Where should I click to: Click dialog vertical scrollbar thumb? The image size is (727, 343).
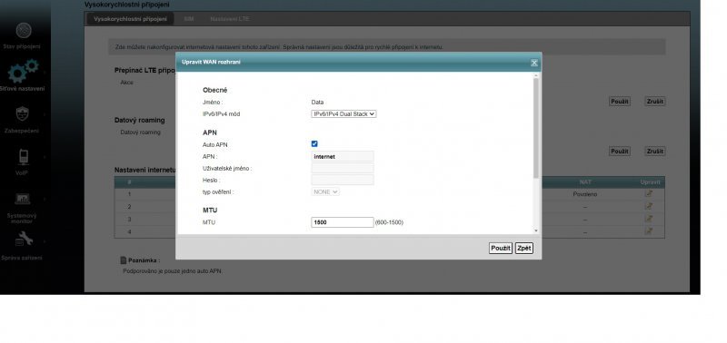pos(536,128)
